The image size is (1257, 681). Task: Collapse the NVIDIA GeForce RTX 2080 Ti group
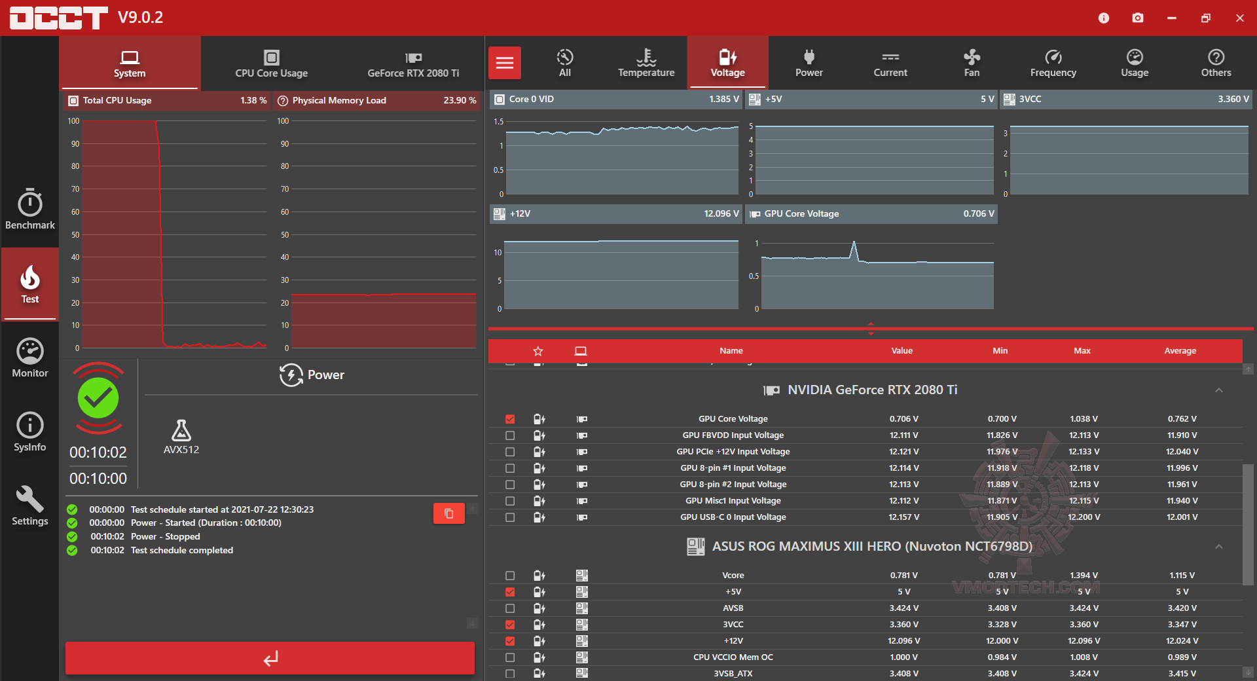(1218, 390)
